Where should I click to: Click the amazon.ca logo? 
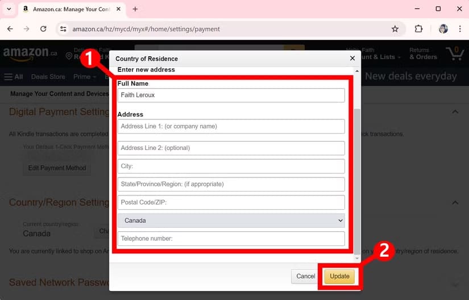30,54
